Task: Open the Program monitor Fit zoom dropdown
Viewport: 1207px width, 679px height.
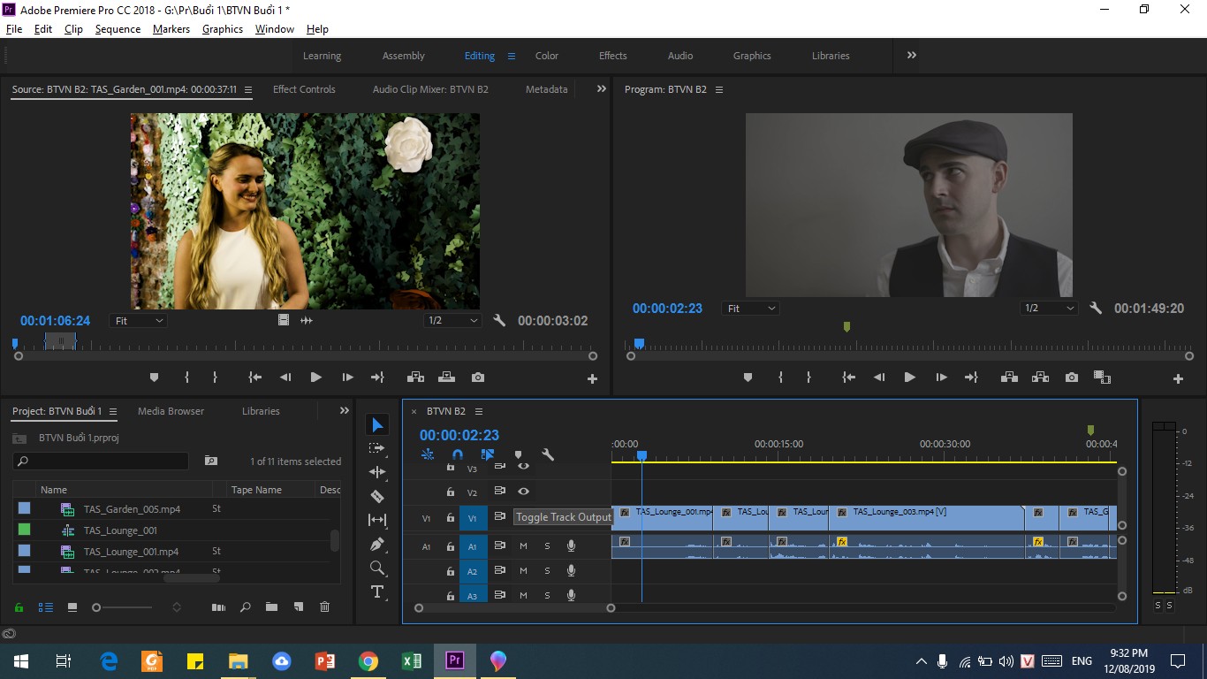Action: pyautogui.click(x=750, y=309)
